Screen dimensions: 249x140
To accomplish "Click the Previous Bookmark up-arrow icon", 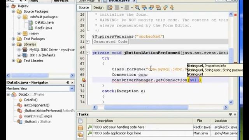I will point(165,8).
